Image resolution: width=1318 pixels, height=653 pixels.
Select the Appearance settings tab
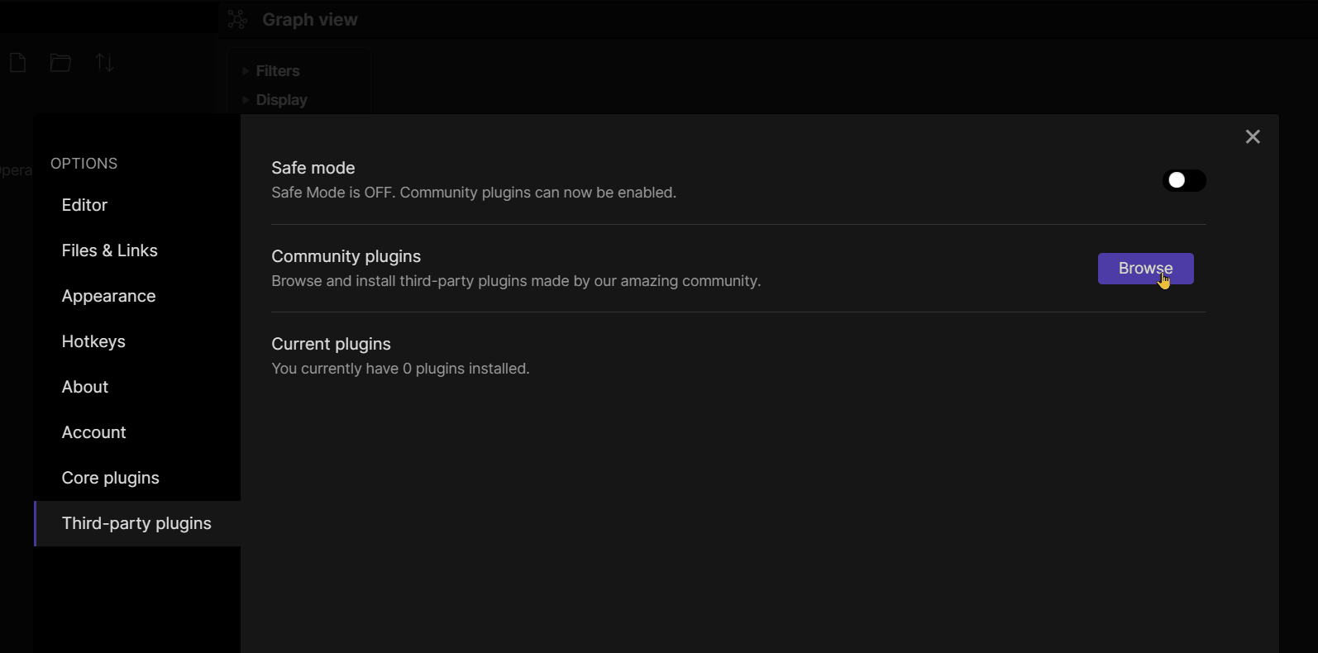point(108,296)
